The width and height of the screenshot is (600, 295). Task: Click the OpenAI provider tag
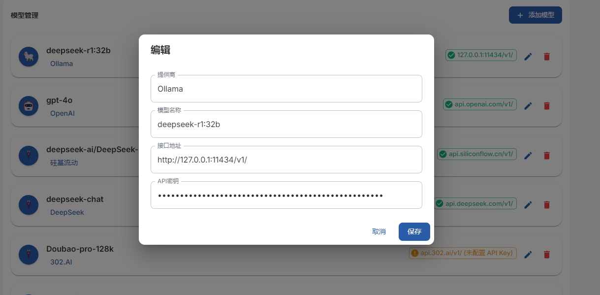[63, 113]
